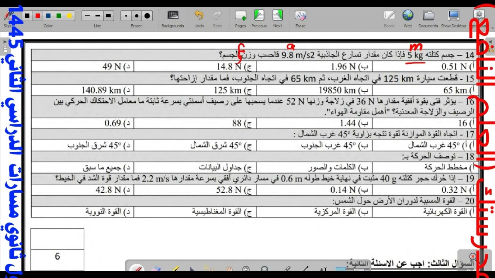Click answer cell "0.32 N"
Image resolution: width=495 pixels, height=278 pixels.
(424, 190)
